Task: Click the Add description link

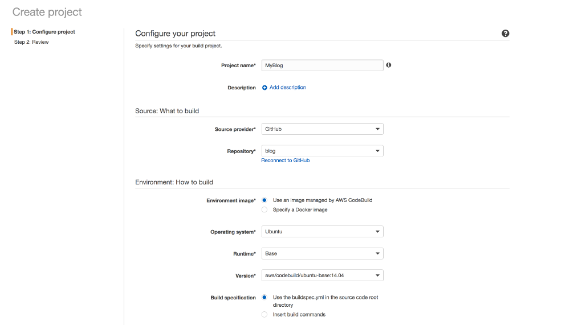Action: pos(287,88)
